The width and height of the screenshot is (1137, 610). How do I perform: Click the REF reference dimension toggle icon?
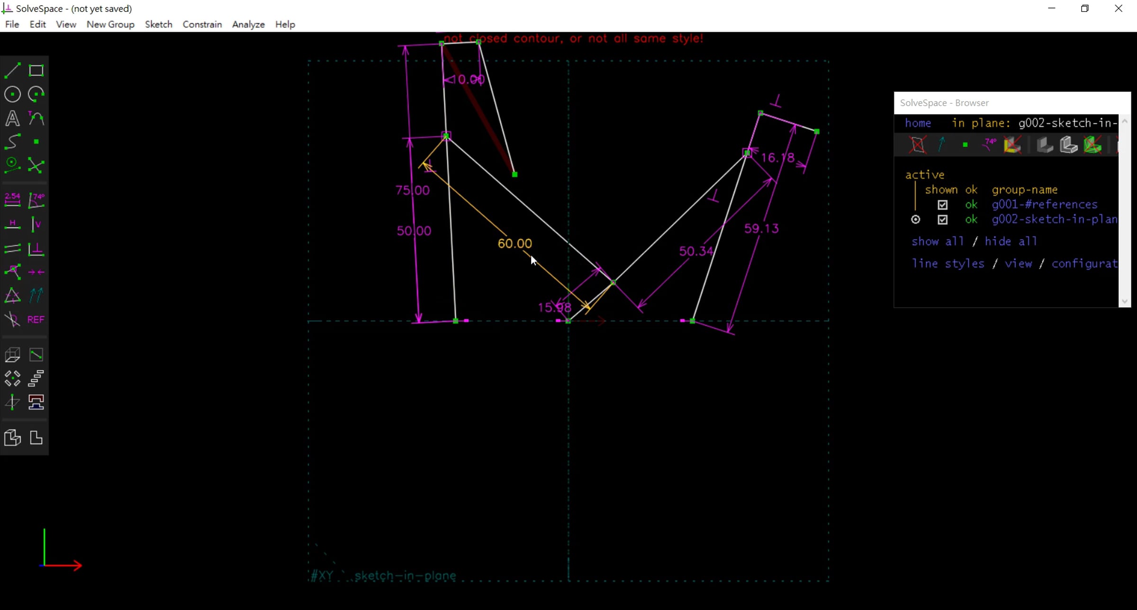[x=36, y=320]
